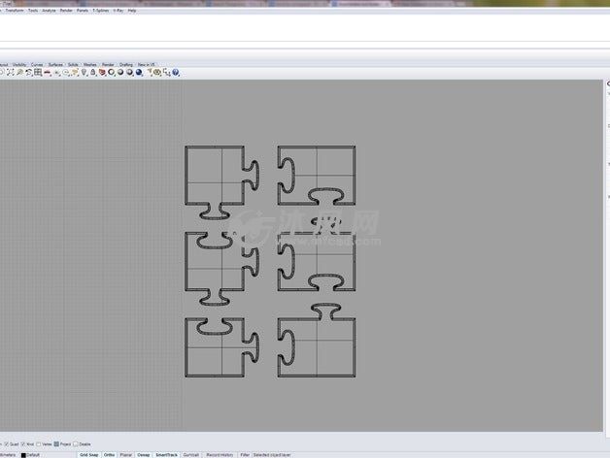This screenshot has height=458, width=610.
Task: Enable the Vertex osnap checkbox
Action: click(x=40, y=444)
